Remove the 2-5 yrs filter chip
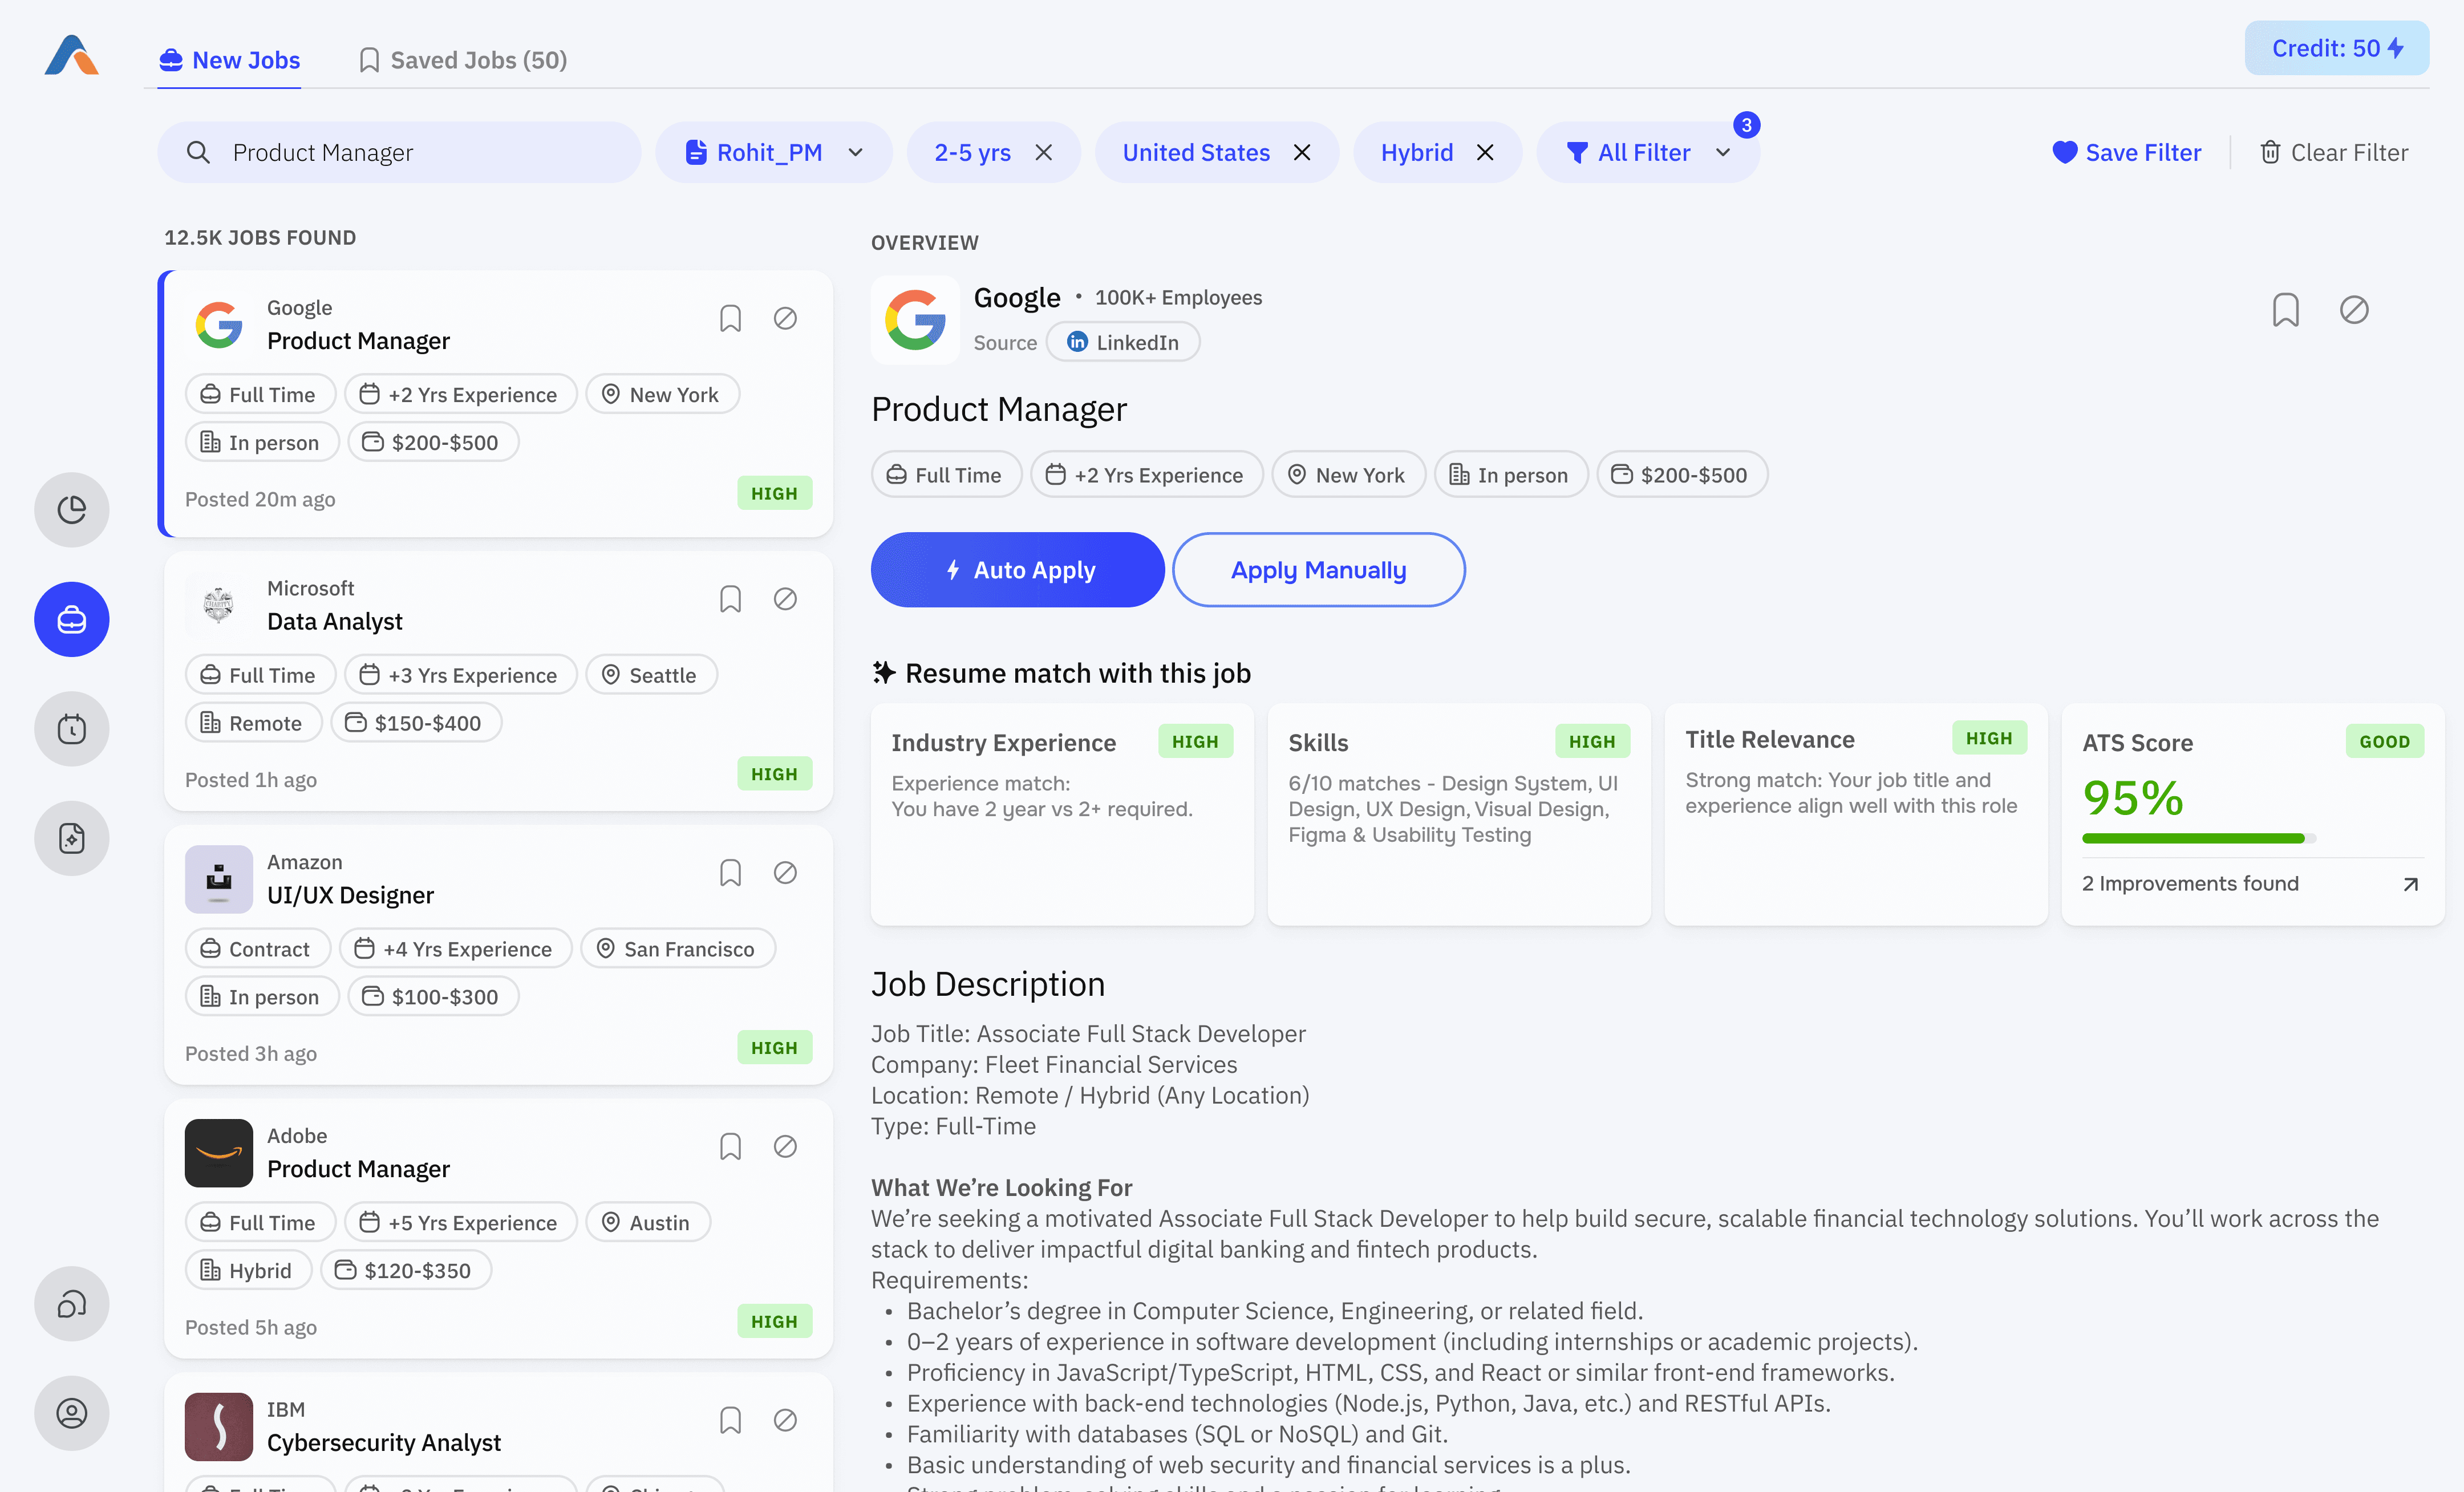 (x=1043, y=153)
